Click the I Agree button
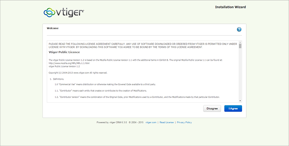Image resolution: width=289 pixels, height=146 pixels. click(x=233, y=108)
